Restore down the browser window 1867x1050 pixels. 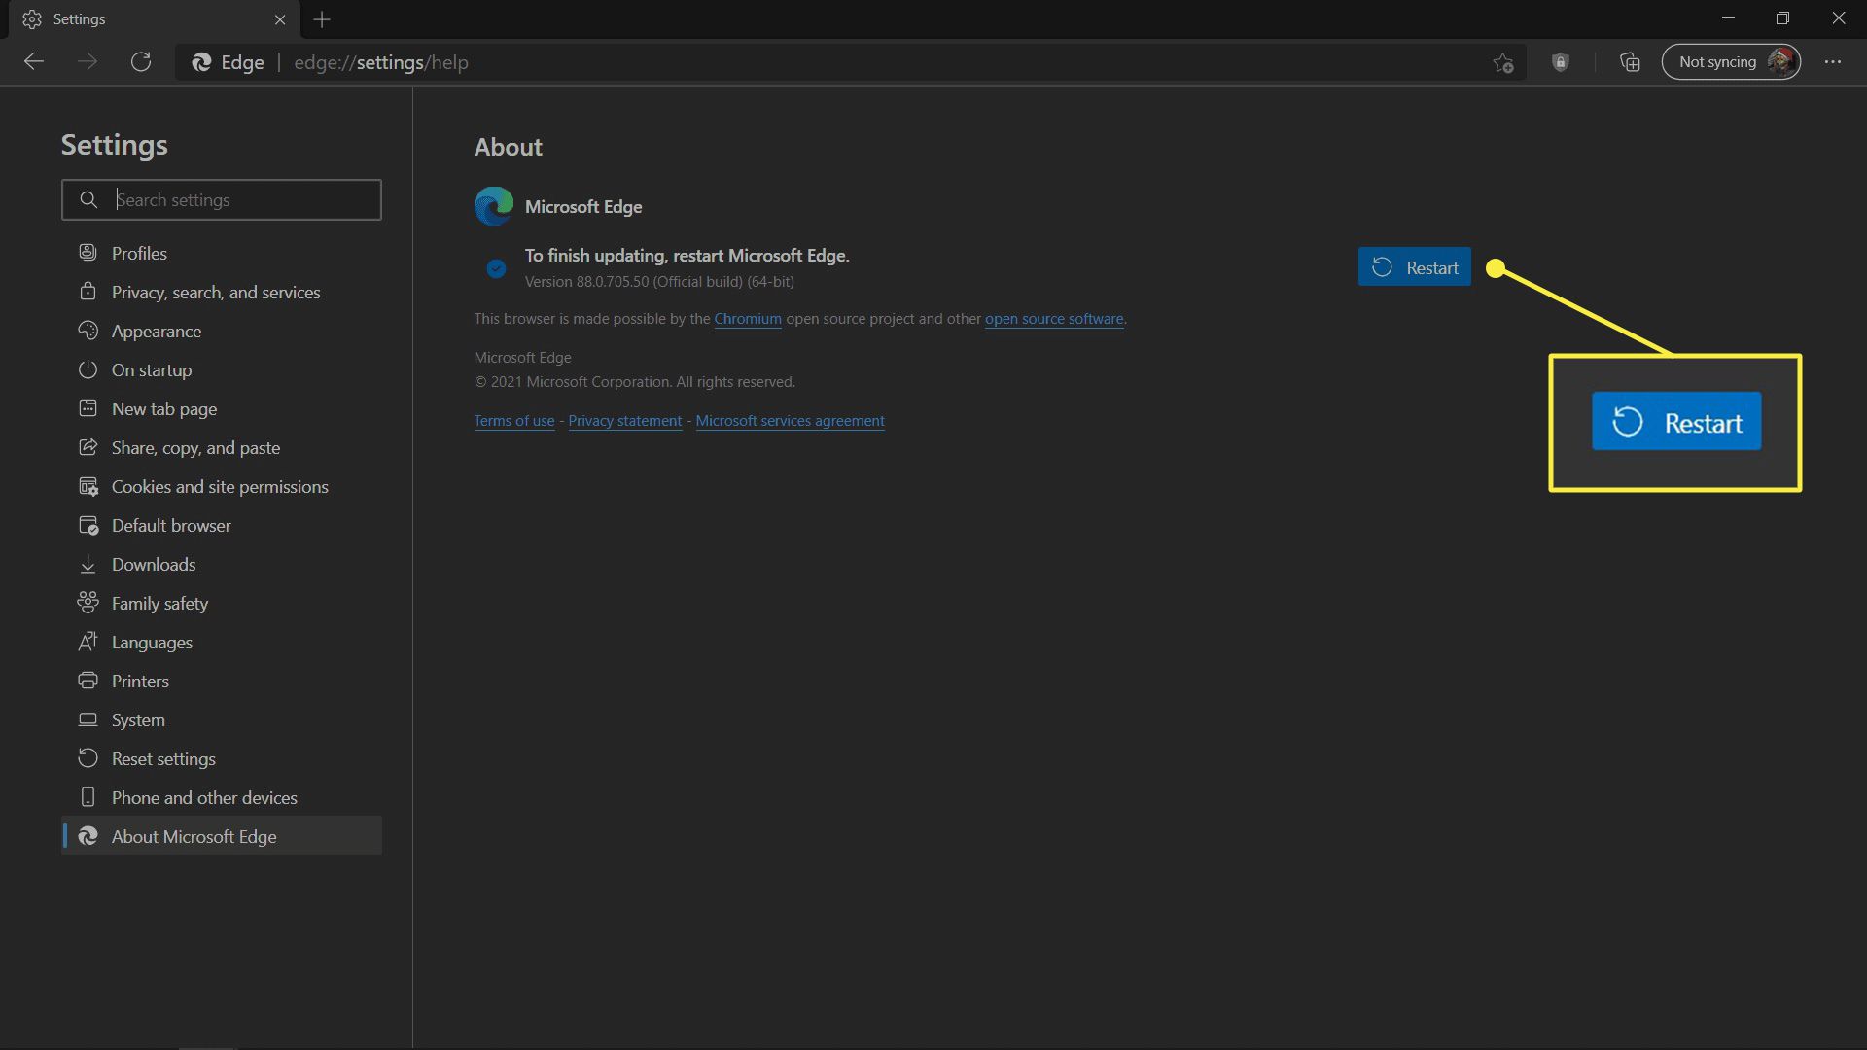[1782, 17]
